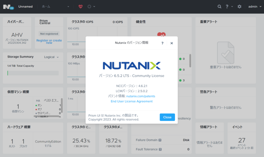This screenshot has width=264, height=157.
Task: Click the Failure Domain help icon
Action: 160,140
